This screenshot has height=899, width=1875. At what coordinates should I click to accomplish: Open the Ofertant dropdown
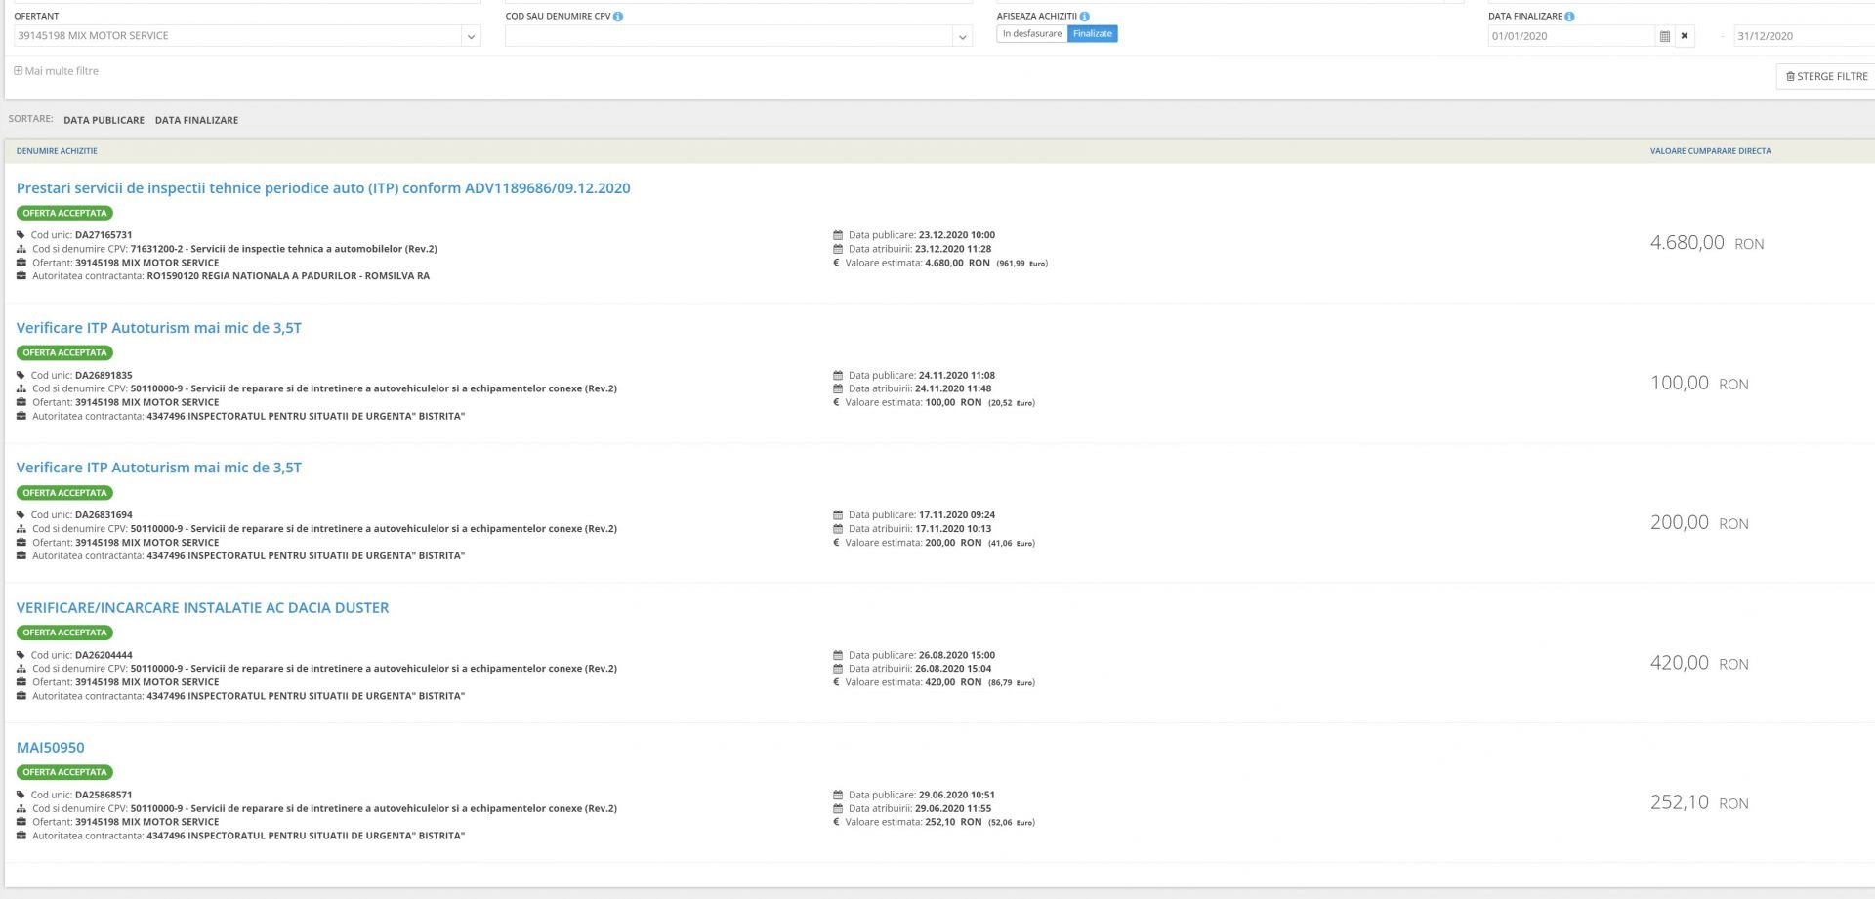coord(471,37)
